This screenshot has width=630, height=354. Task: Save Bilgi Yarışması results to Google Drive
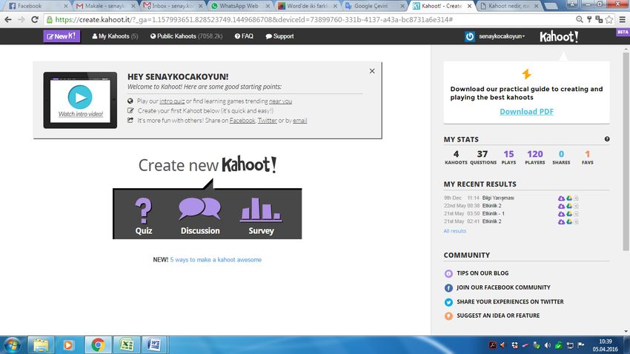point(569,198)
